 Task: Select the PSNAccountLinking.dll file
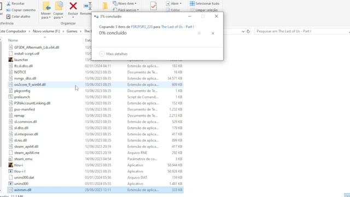click(x=32, y=103)
